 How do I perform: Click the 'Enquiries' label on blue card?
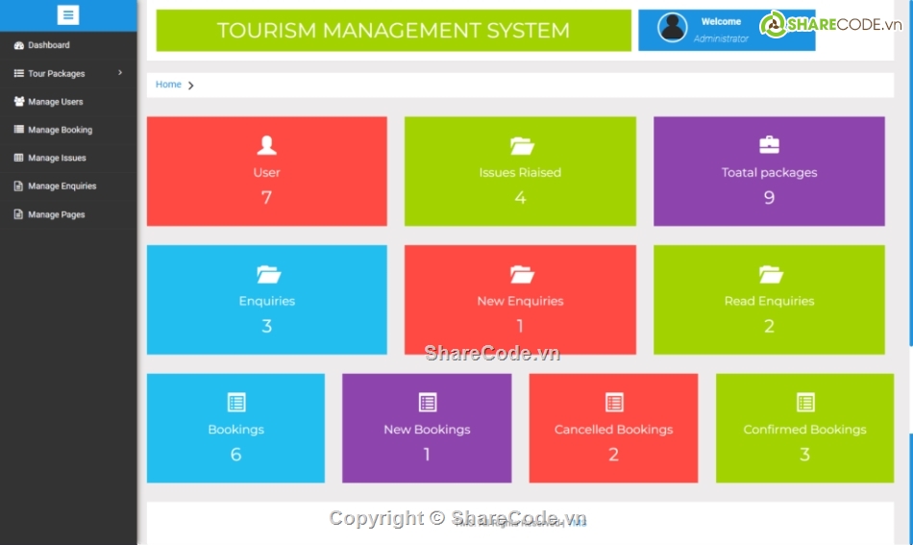tap(266, 301)
